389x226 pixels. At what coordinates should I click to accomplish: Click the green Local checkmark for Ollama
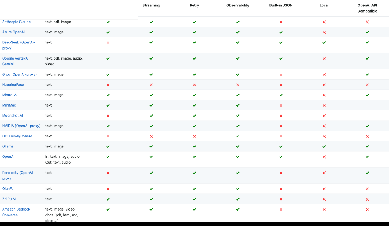coord(324,146)
